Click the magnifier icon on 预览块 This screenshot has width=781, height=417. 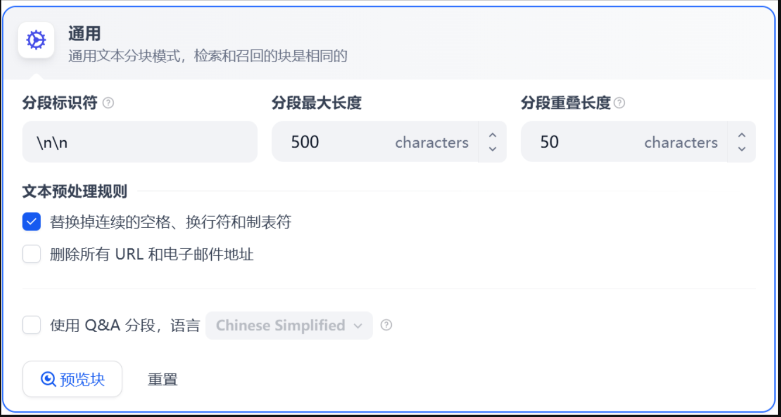(48, 379)
